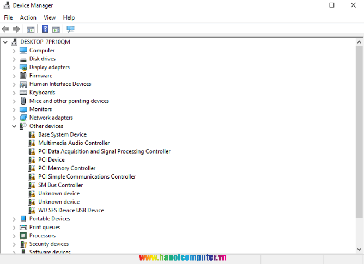Screen dimensions: 364x264
Task: Select PCI Simple Communications Controller entry
Action: pos(87,177)
